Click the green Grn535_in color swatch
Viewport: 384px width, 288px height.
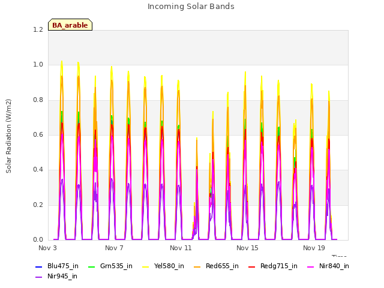click(x=91, y=266)
